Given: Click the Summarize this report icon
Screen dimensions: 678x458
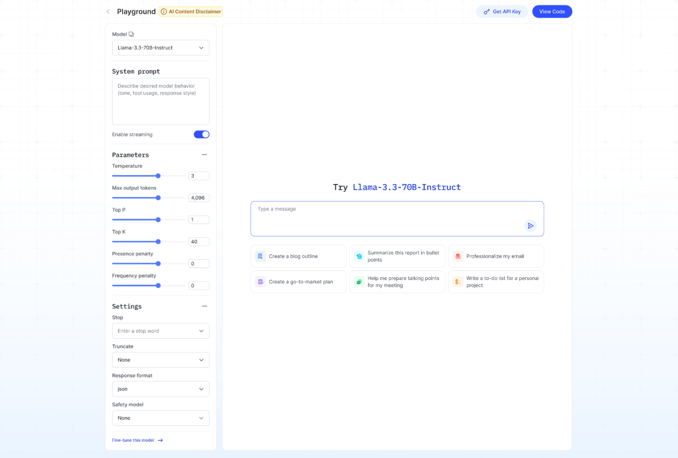Looking at the screenshot, I should click(x=359, y=256).
